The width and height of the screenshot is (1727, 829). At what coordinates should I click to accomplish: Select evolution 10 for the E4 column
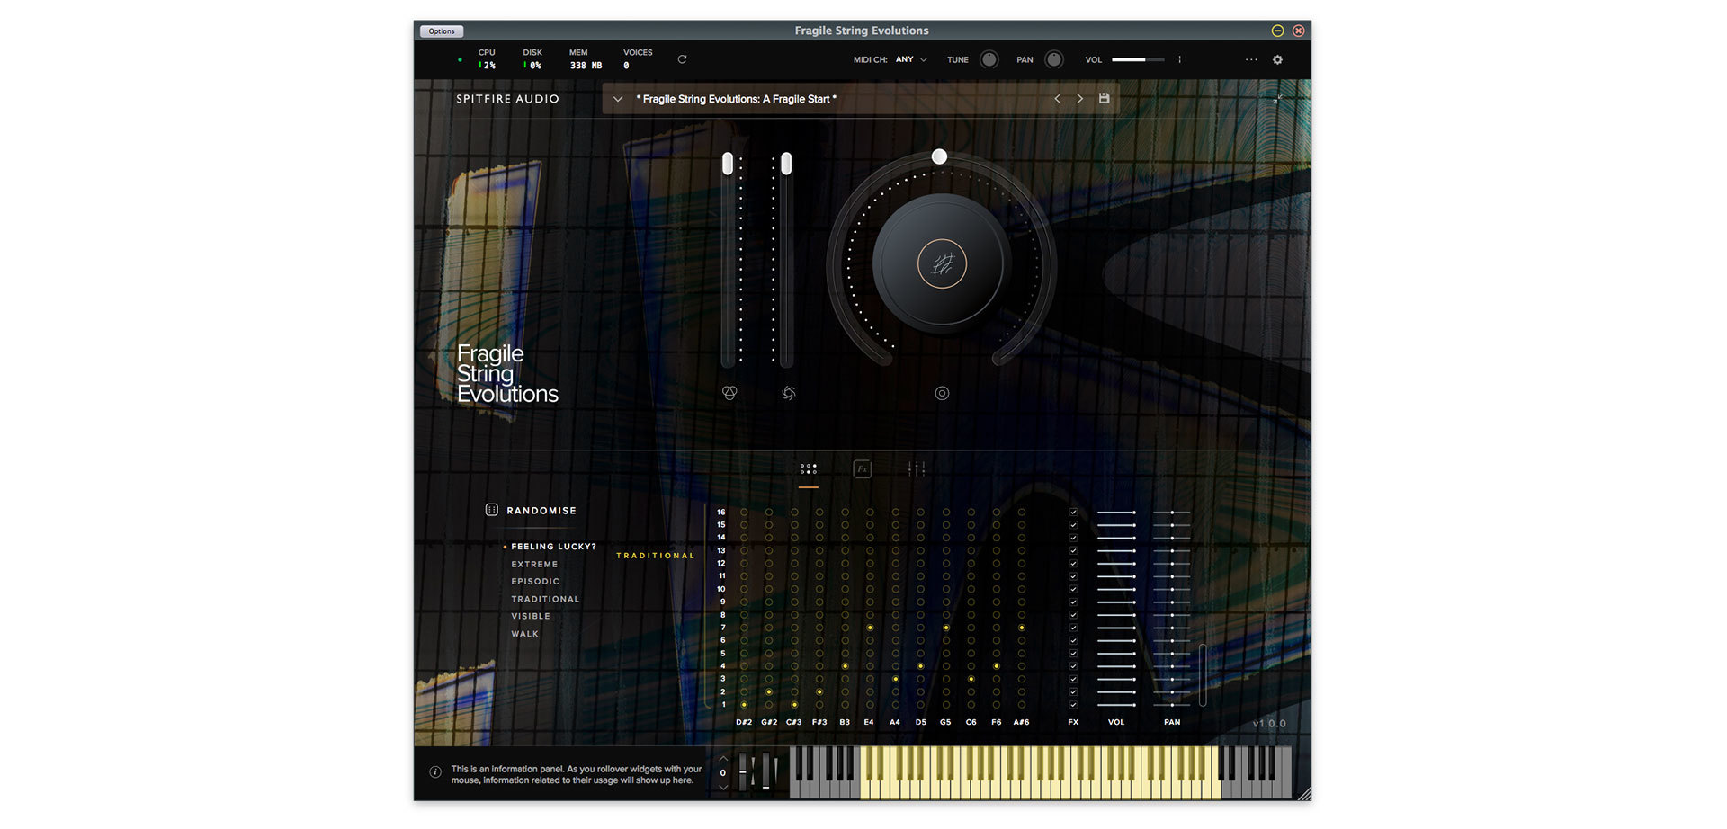click(870, 589)
